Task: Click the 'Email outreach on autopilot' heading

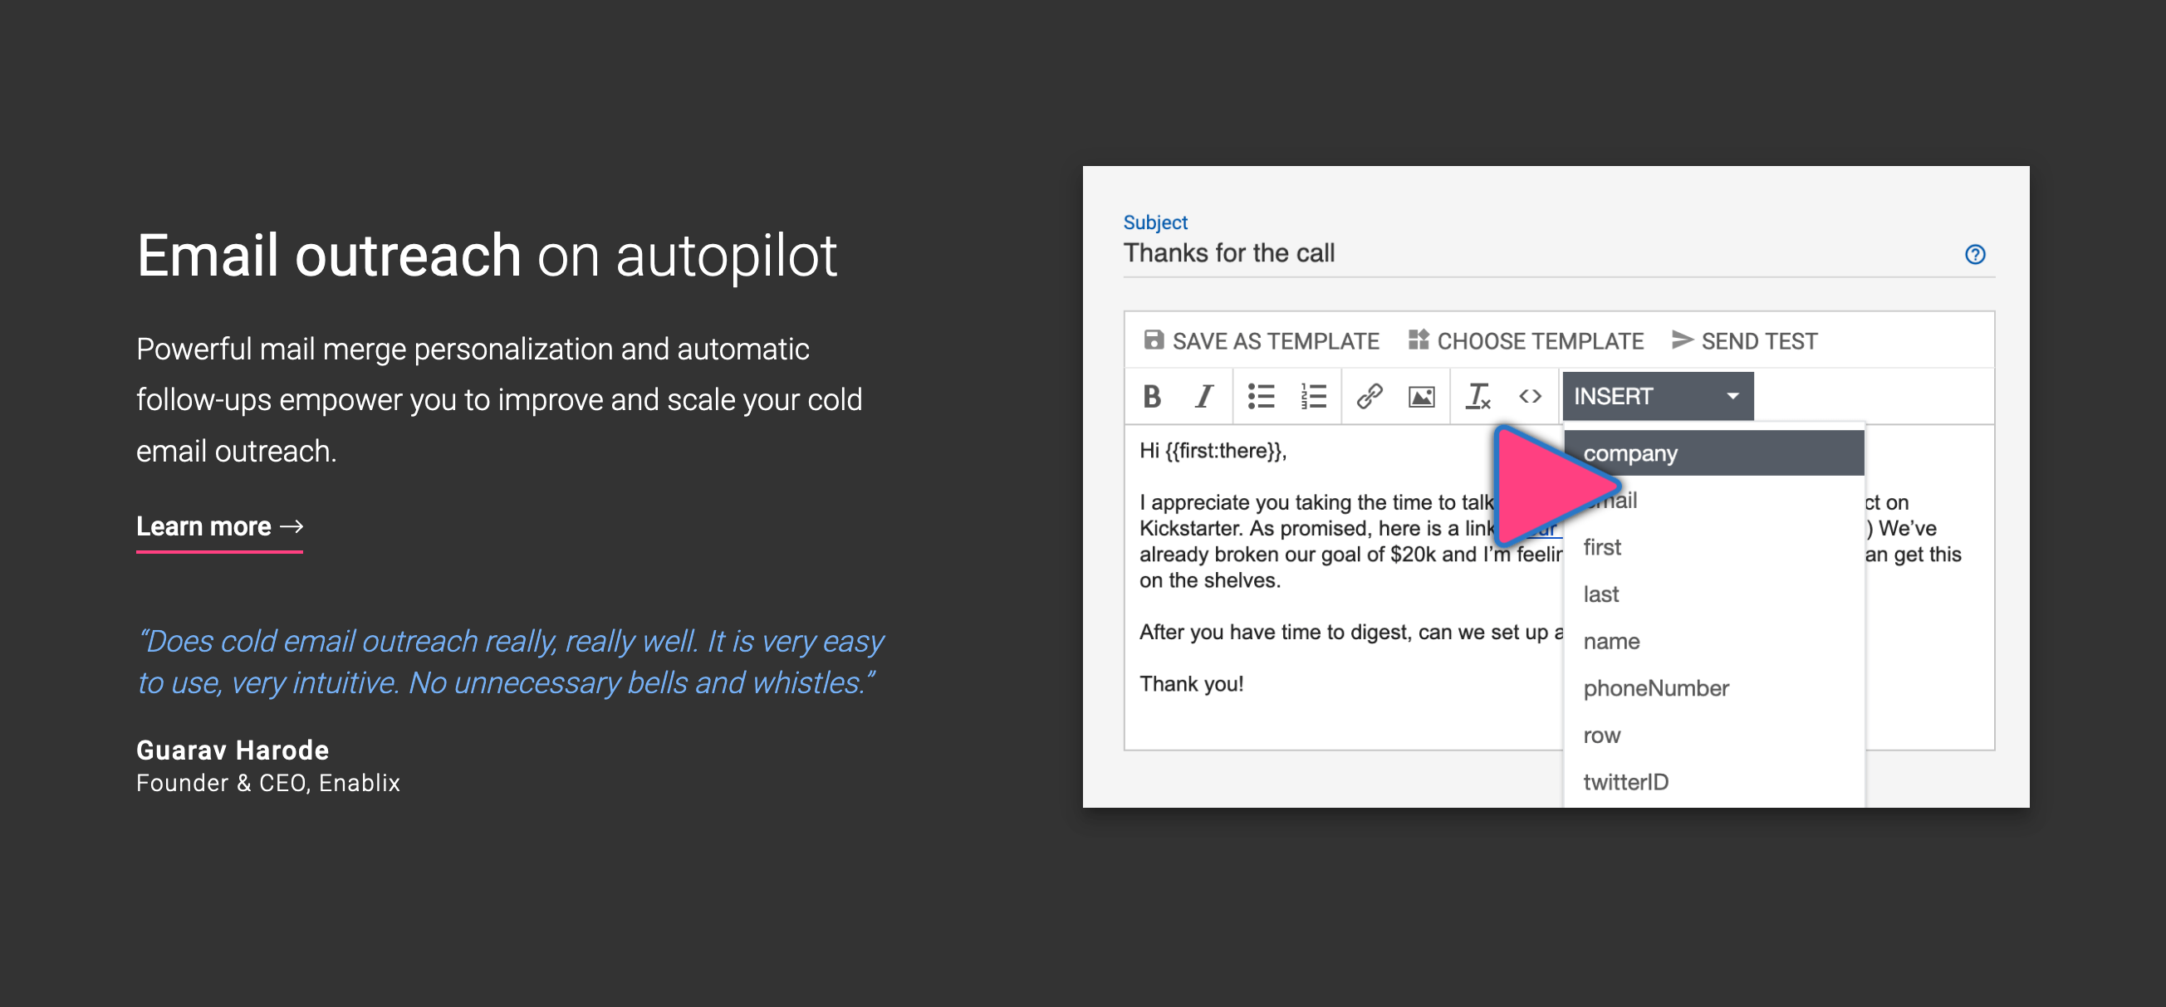Action: click(487, 256)
